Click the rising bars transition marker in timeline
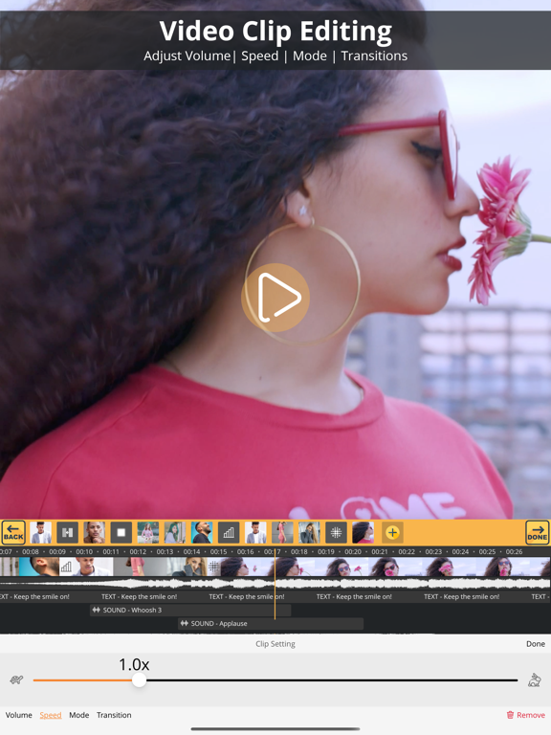This screenshot has height=735, width=551. [x=66, y=567]
